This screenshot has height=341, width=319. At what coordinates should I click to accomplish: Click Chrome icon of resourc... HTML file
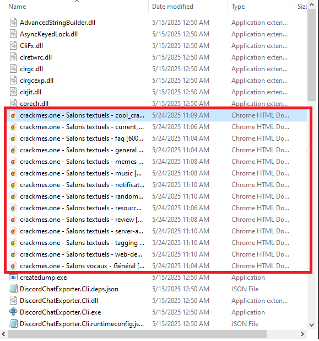point(13,208)
